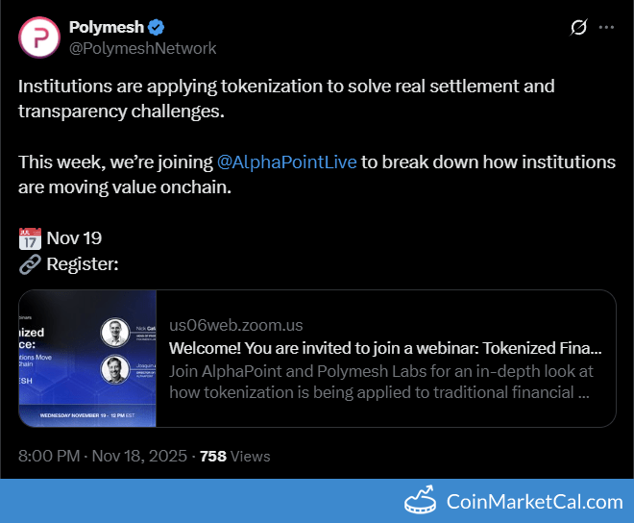
Task: Click the CoinMarketCal.com watermark text
Action: 534,501
